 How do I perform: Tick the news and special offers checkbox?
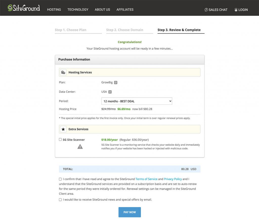(x=60, y=200)
